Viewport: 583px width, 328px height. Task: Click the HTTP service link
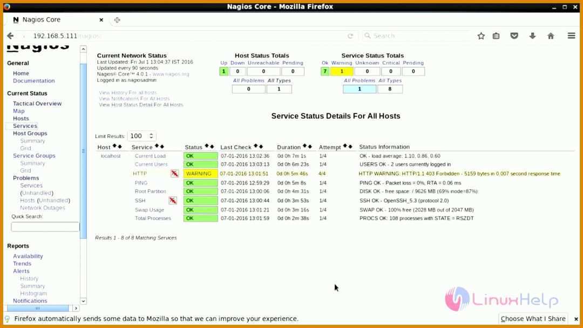(x=140, y=174)
